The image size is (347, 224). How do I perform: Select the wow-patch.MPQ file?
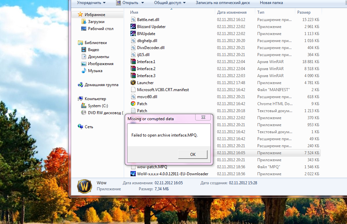pyautogui.click(x=152, y=167)
